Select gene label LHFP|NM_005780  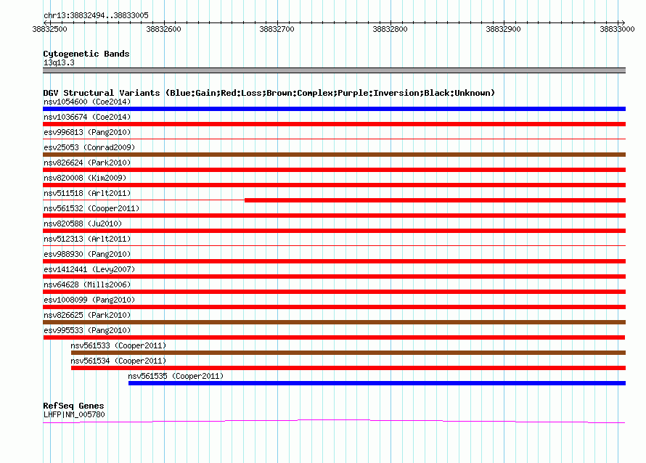(x=74, y=414)
